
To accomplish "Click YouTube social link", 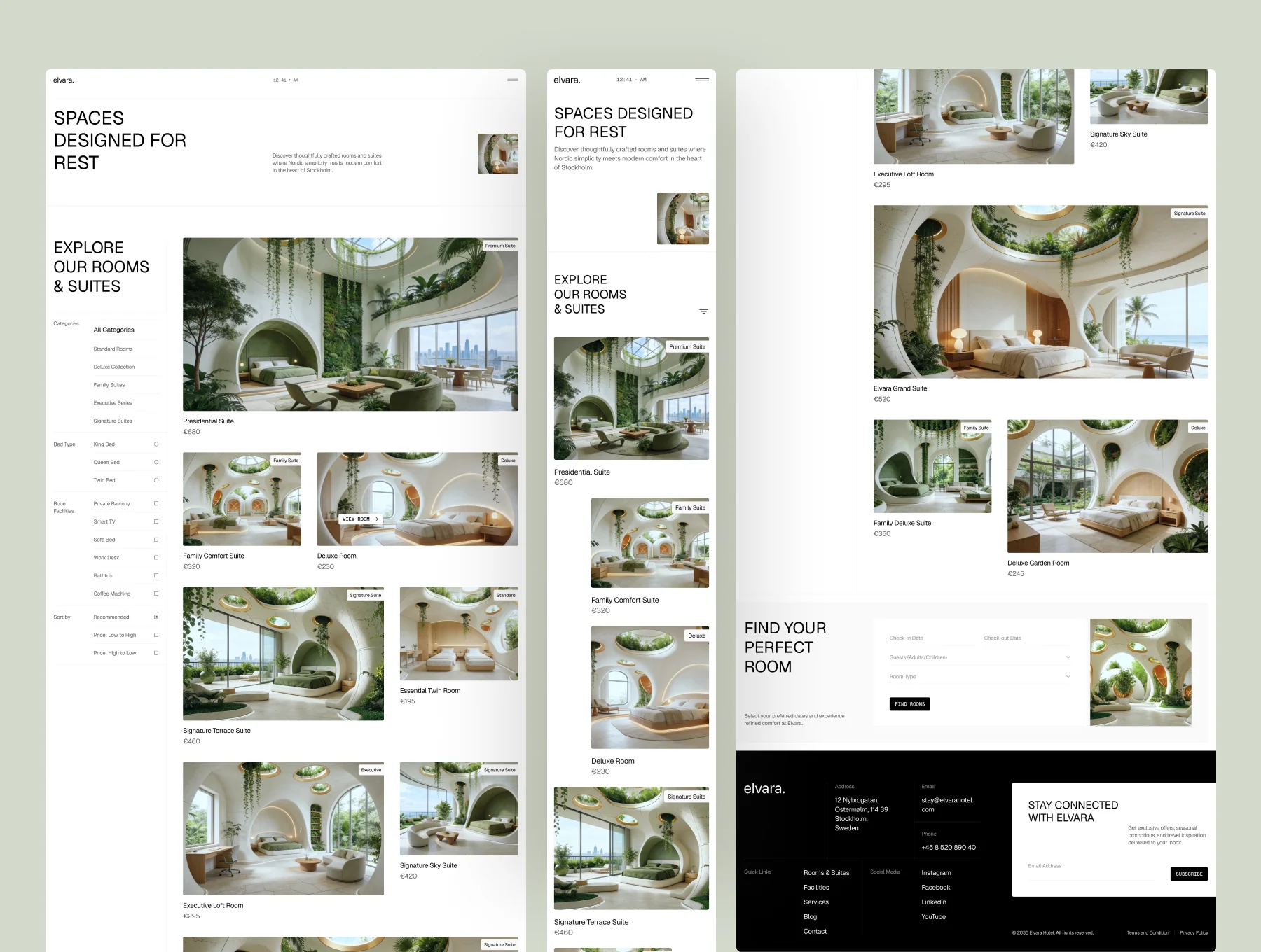I will pyautogui.click(x=933, y=917).
